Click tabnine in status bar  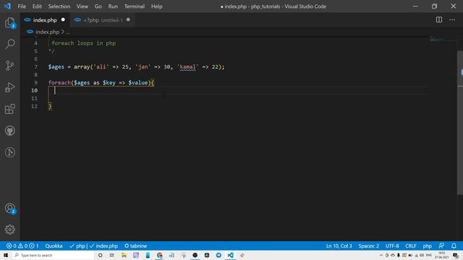tap(135, 246)
